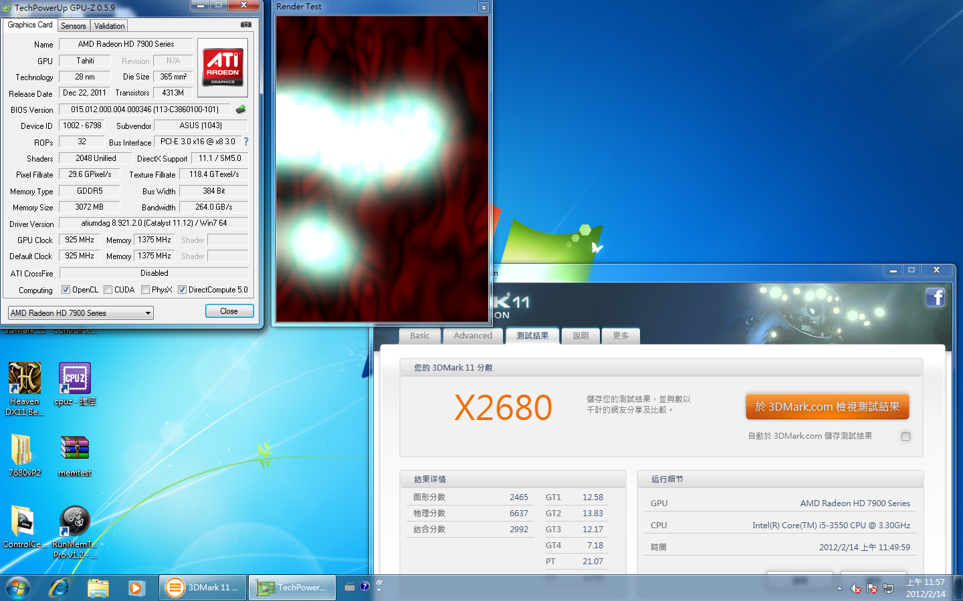Open Windows Explorer from taskbar
The image size is (963, 601).
click(98, 588)
